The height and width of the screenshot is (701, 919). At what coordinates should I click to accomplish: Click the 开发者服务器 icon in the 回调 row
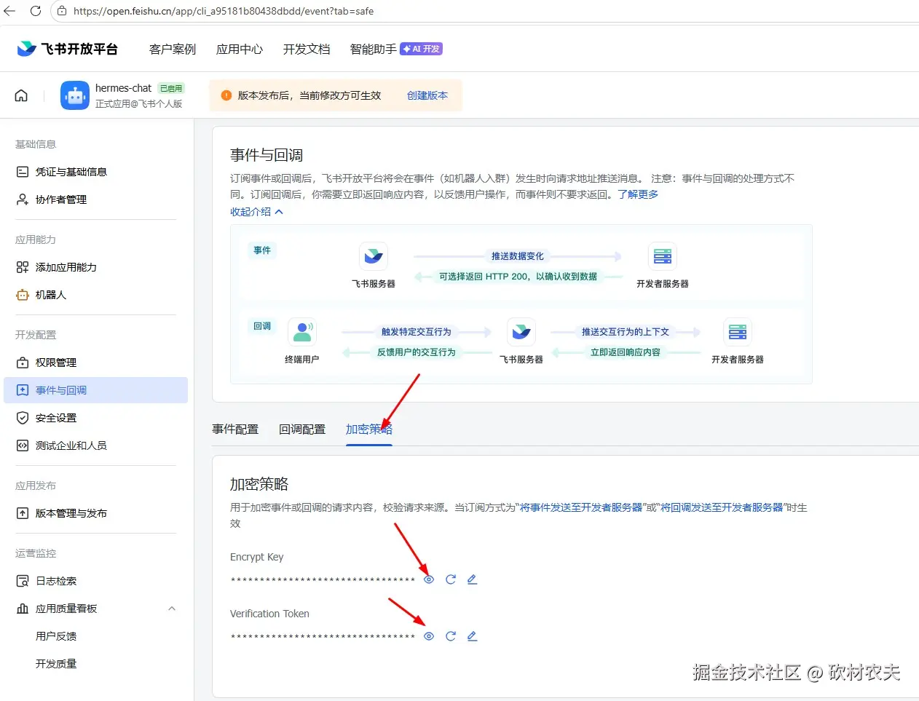(x=738, y=332)
